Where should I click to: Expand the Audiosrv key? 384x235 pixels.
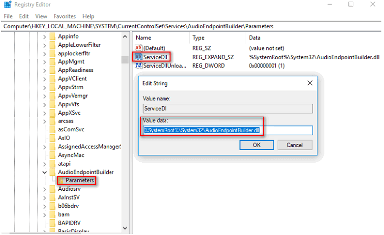point(44,189)
